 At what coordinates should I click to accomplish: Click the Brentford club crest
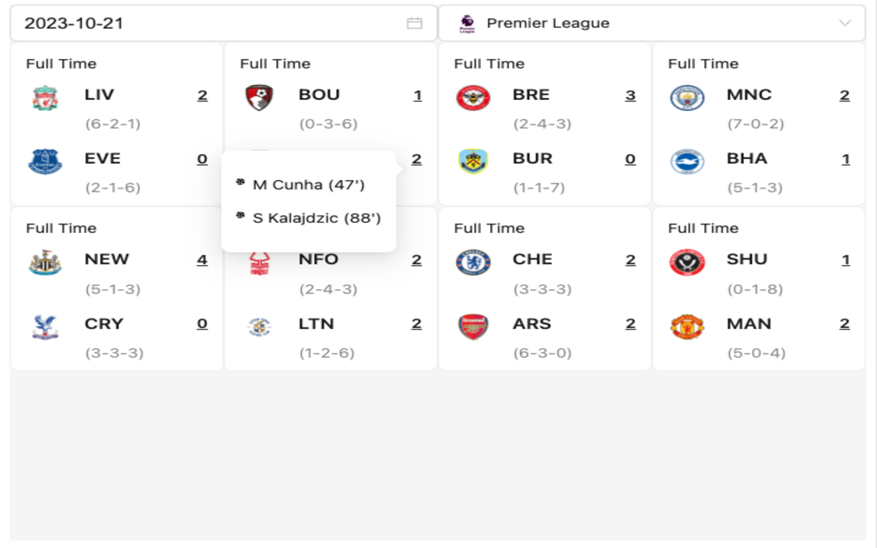473,96
